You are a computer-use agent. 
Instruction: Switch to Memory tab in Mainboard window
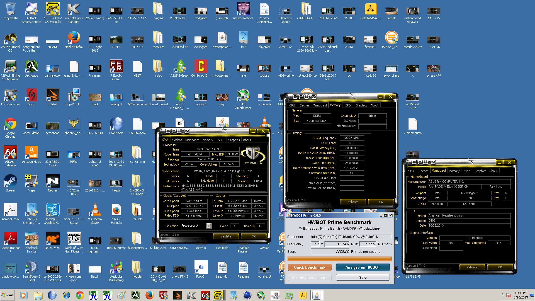[x=454, y=171]
